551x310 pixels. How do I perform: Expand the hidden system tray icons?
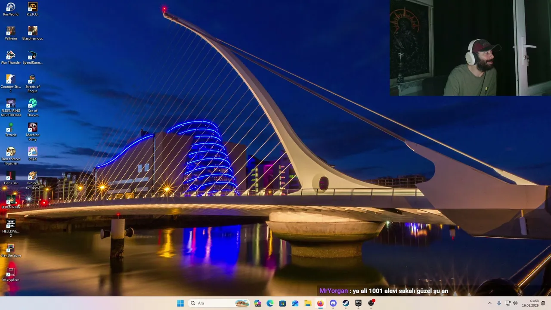click(x=489, y=303)
